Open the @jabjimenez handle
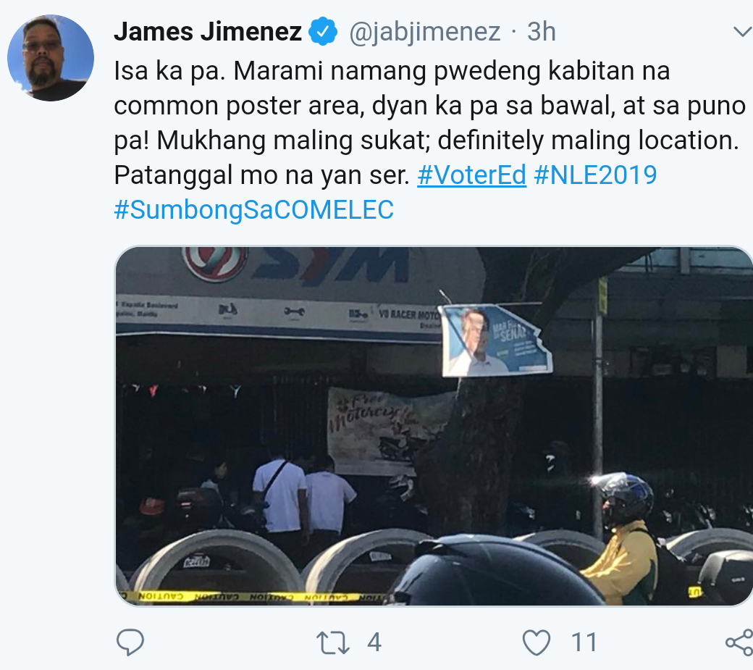 425,33
